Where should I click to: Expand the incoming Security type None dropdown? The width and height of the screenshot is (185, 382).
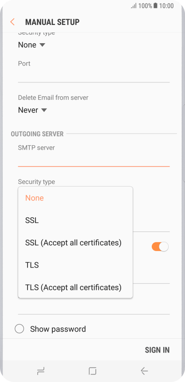31,45
